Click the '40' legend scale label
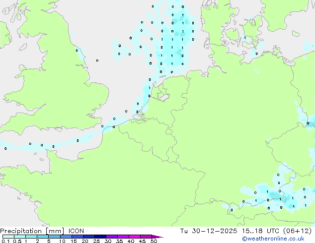 (x=131, y=241)
